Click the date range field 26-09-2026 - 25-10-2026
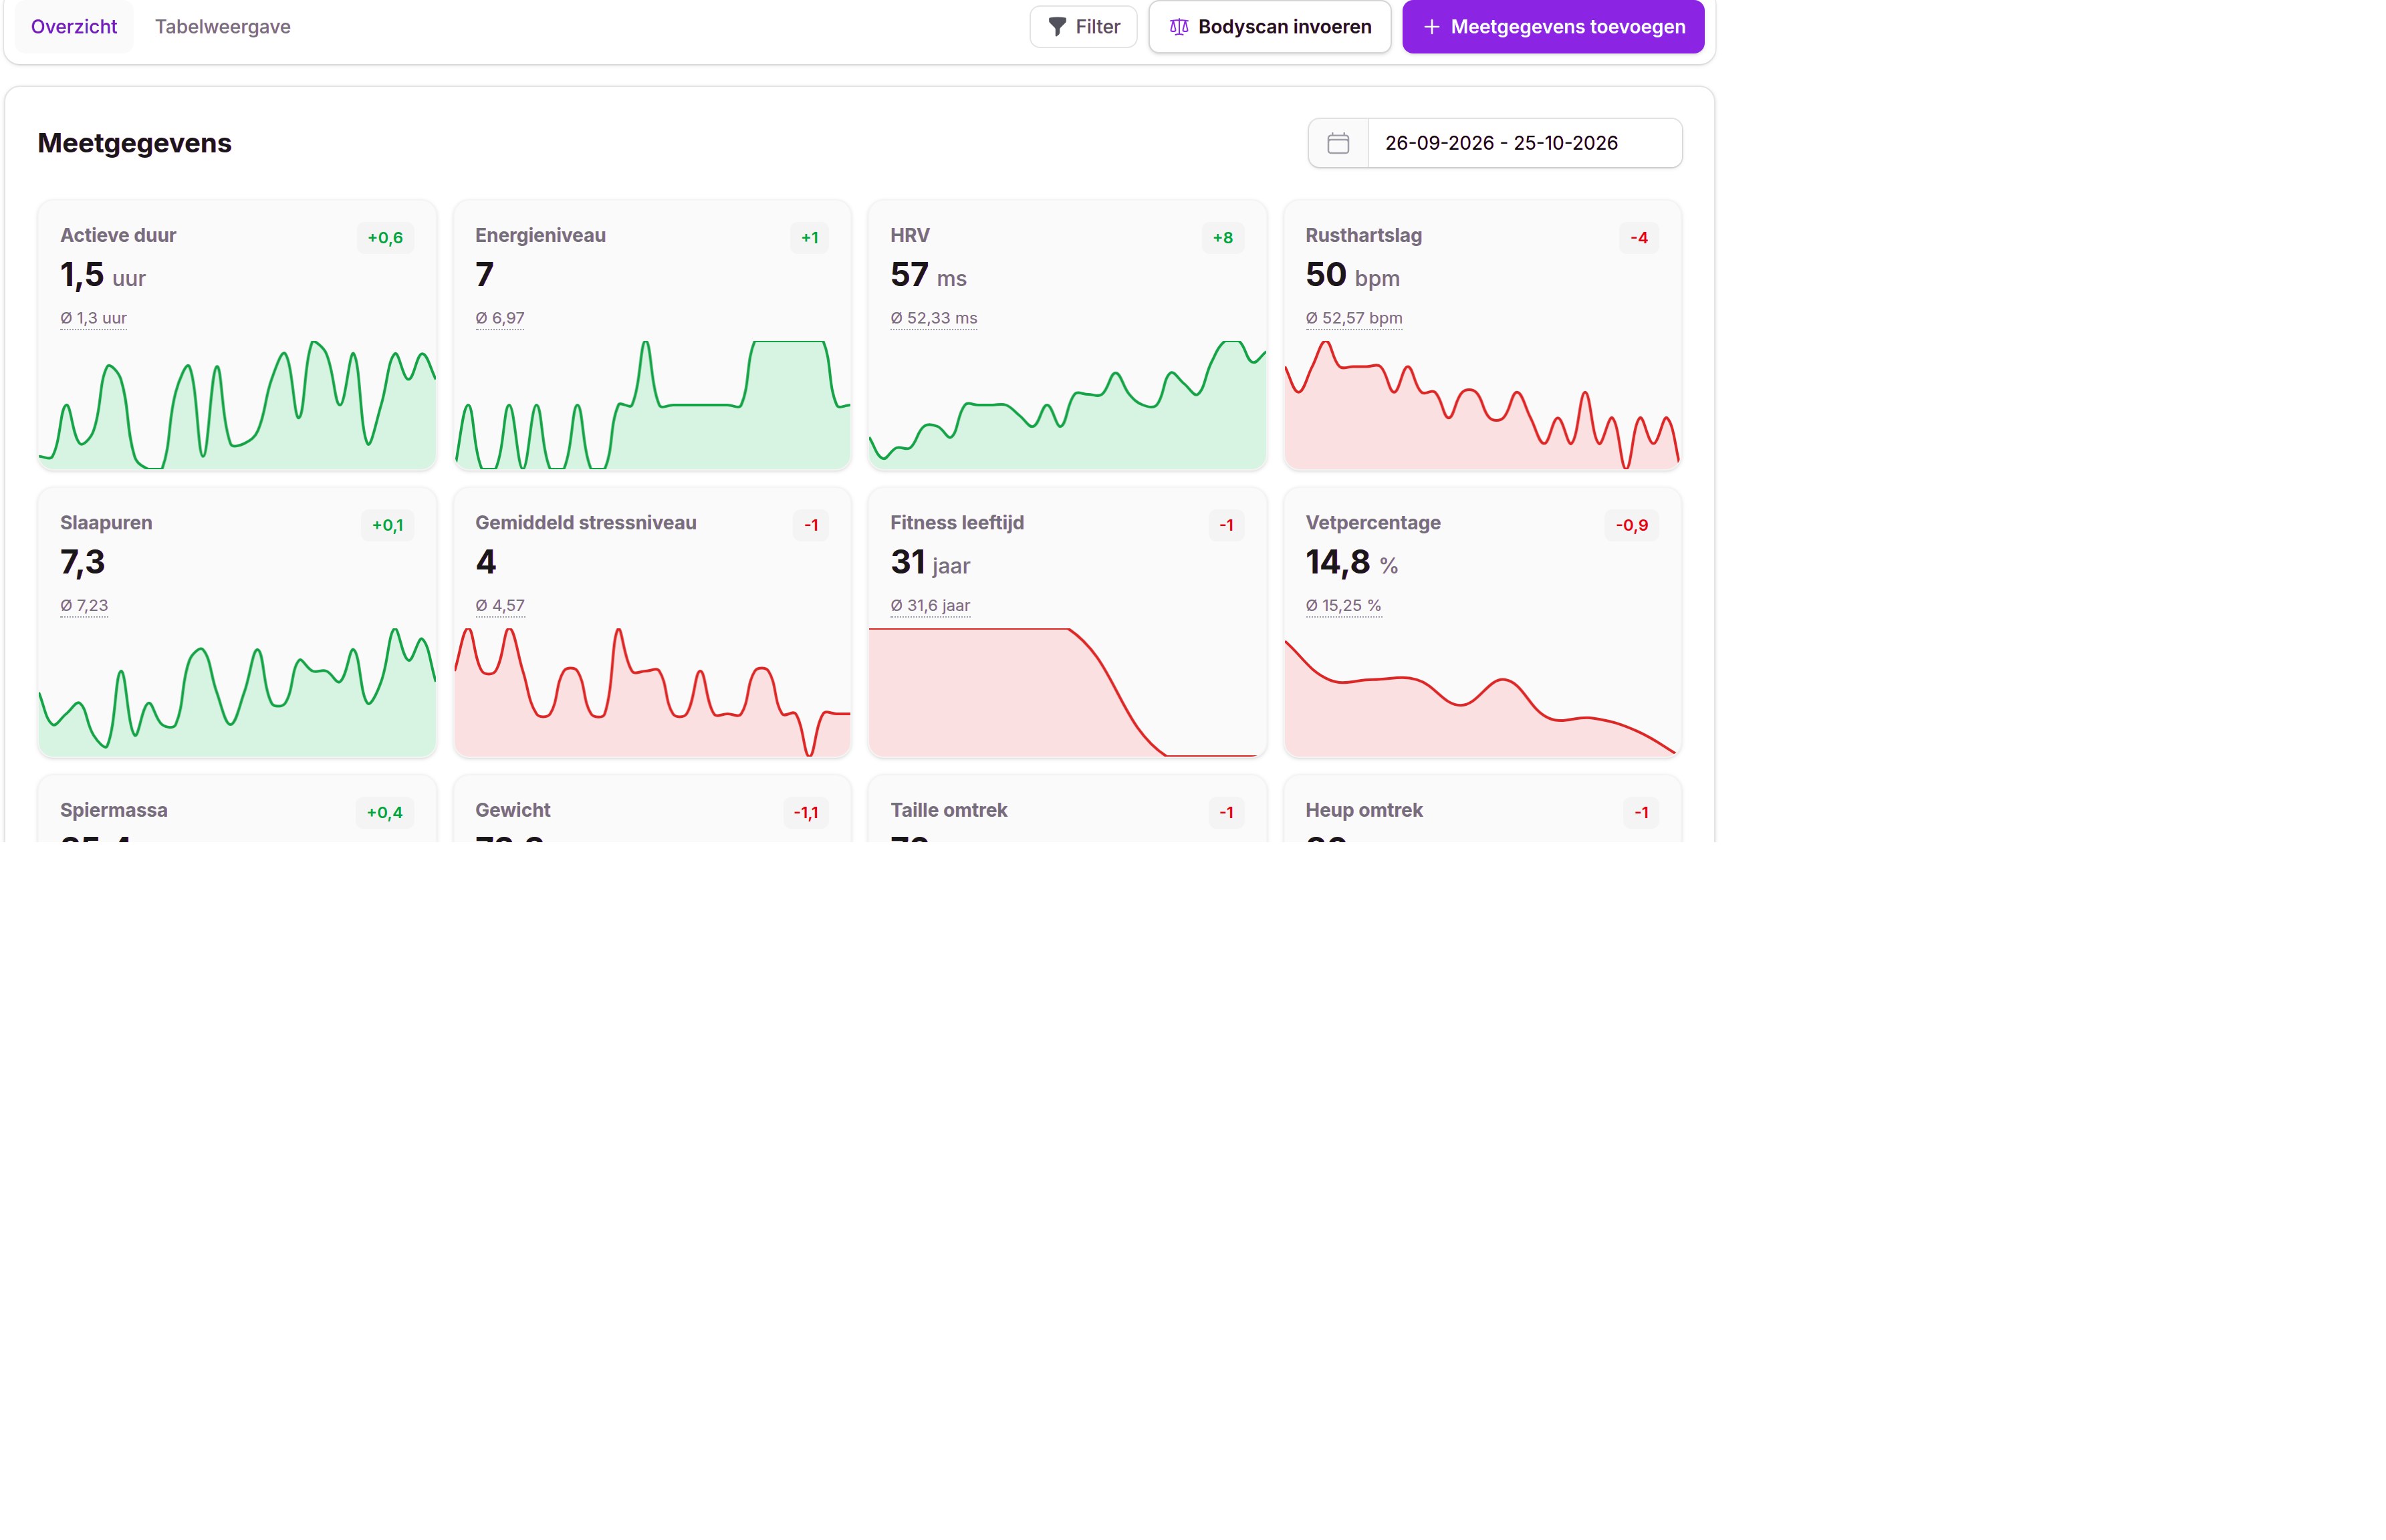 coord(1524,143)
